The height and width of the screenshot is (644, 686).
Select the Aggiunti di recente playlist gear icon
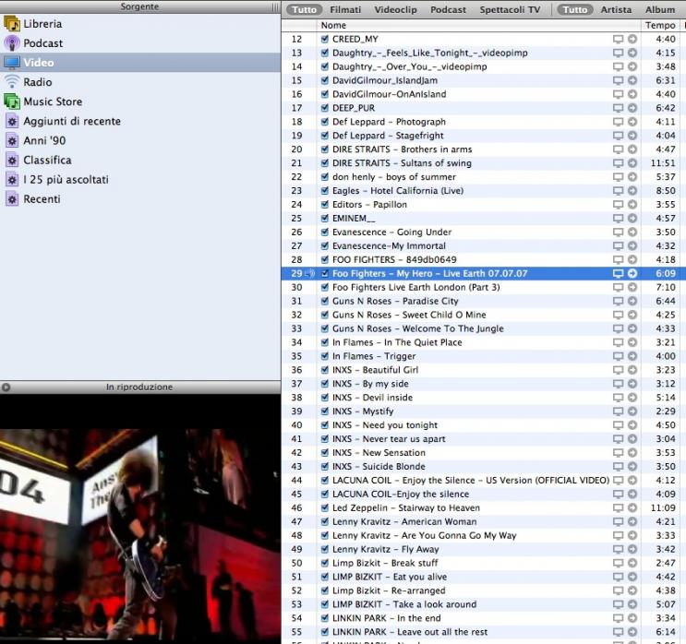tap(12, 121)
